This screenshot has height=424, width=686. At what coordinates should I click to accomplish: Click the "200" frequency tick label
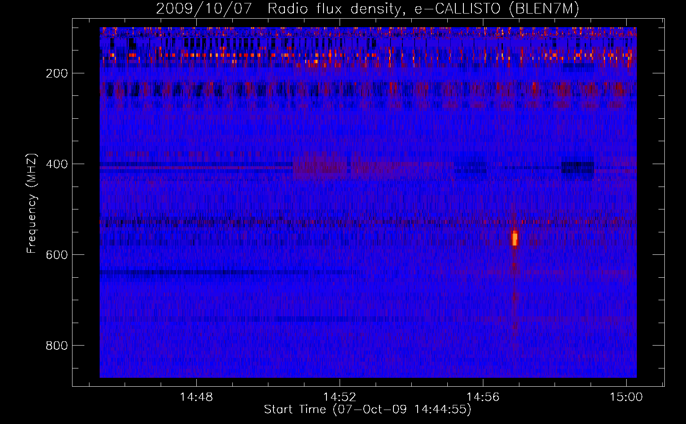[x=57, y=73]
